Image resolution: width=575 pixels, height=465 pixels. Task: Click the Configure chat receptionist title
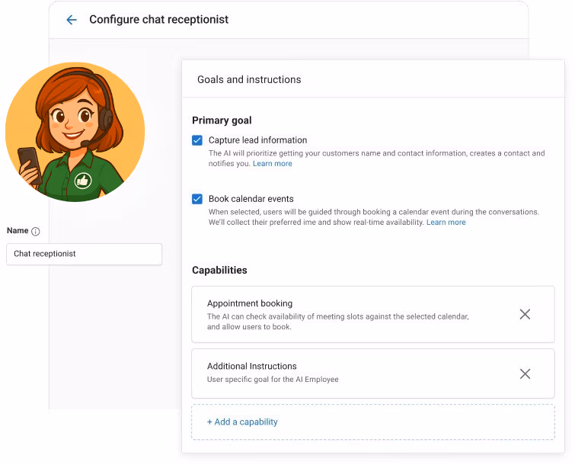coord(158,20)
